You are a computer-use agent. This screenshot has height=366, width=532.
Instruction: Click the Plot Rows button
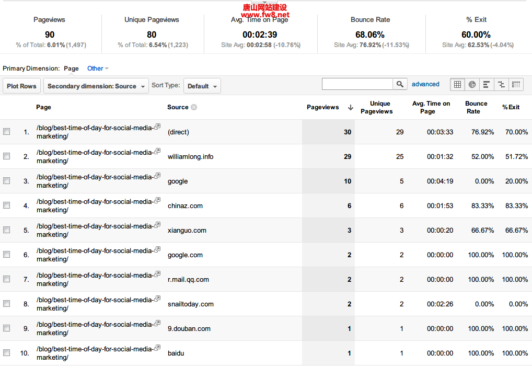22,86
